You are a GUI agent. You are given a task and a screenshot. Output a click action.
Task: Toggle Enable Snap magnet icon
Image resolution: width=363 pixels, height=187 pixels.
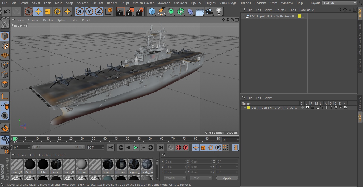[5, 128]
